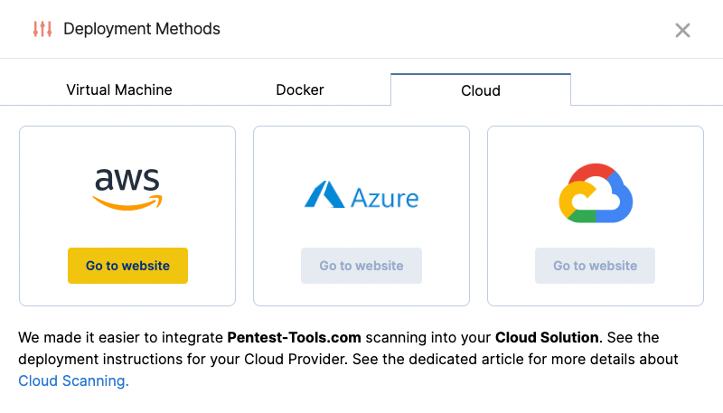
Task: Click the Deployment Methods title text
Action: [x=142, y=29]
